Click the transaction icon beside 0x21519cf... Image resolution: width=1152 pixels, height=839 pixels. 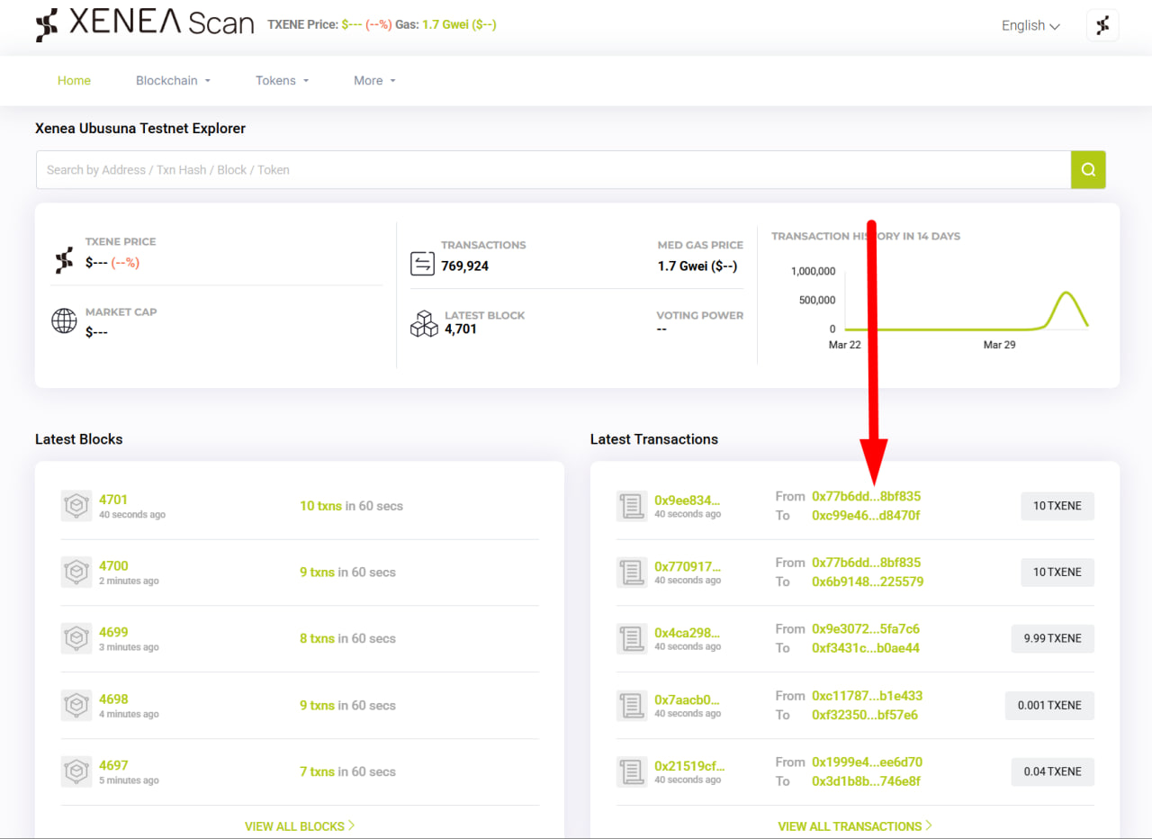(x=632, y=772)
